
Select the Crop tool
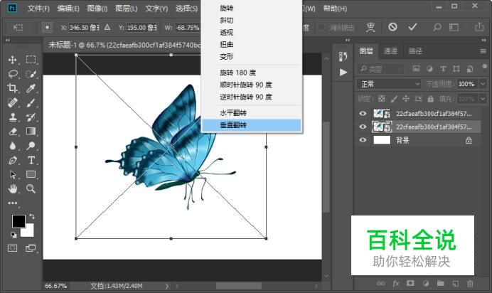pos(13,88)
